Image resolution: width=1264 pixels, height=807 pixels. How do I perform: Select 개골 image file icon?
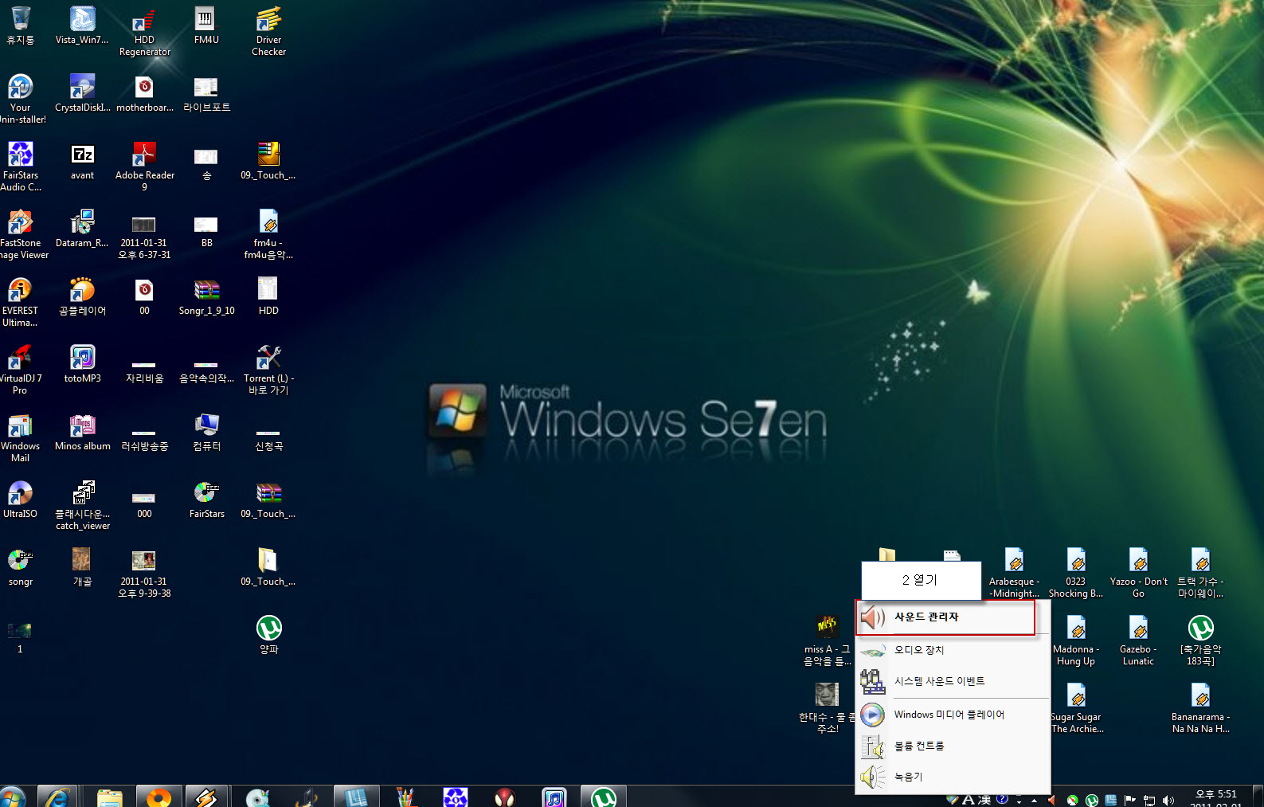pyautogui.click(x=82, y=567)
